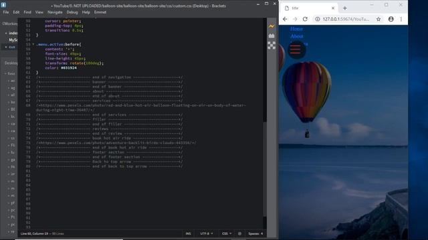Click the browser forward arrow
This screenshot has width=428, height=240.
tap(295, 19)
